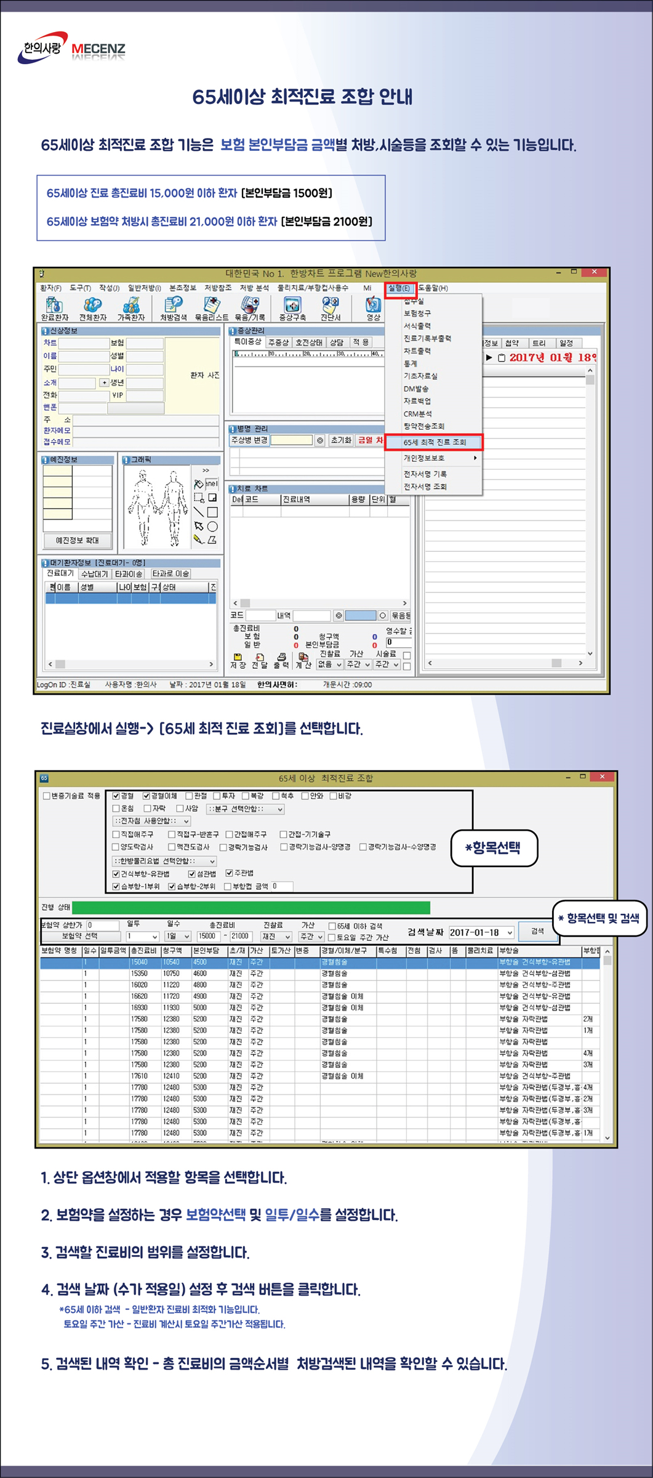Screen dimensions: 653x1478
Task: Click the 가족환자 toolbar icon
Action: tap(131, 305)
